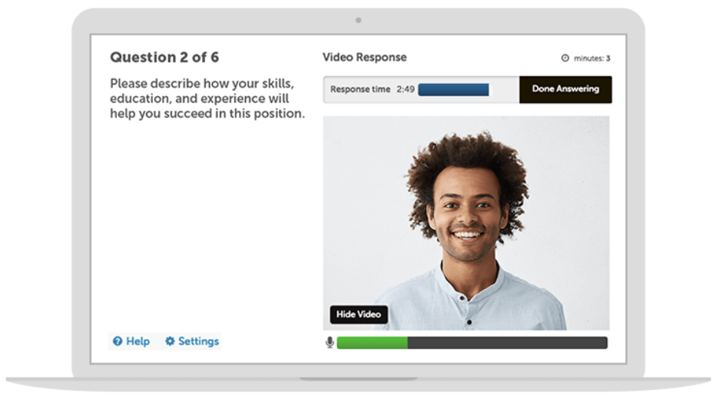Viewport: 719px width, 406px height.
Task: Click the response time 2:49 counter
Action: click(406, 89)
